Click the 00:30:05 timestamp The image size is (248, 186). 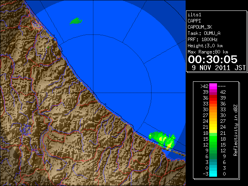click(x=213, y=59)
